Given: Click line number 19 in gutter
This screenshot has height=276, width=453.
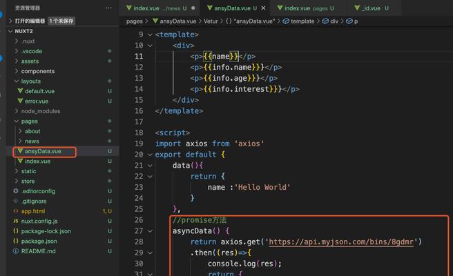Looking at the screenshot, I should pos(139,144).
